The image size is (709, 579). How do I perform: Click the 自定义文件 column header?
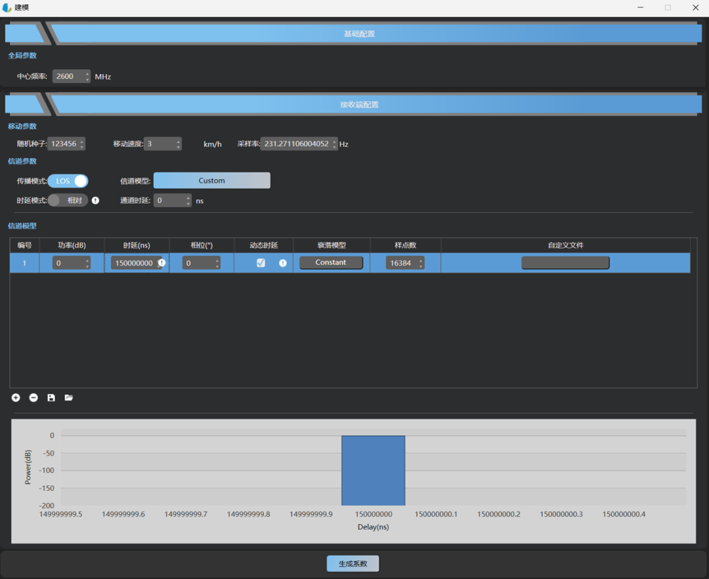pos(566,245)
